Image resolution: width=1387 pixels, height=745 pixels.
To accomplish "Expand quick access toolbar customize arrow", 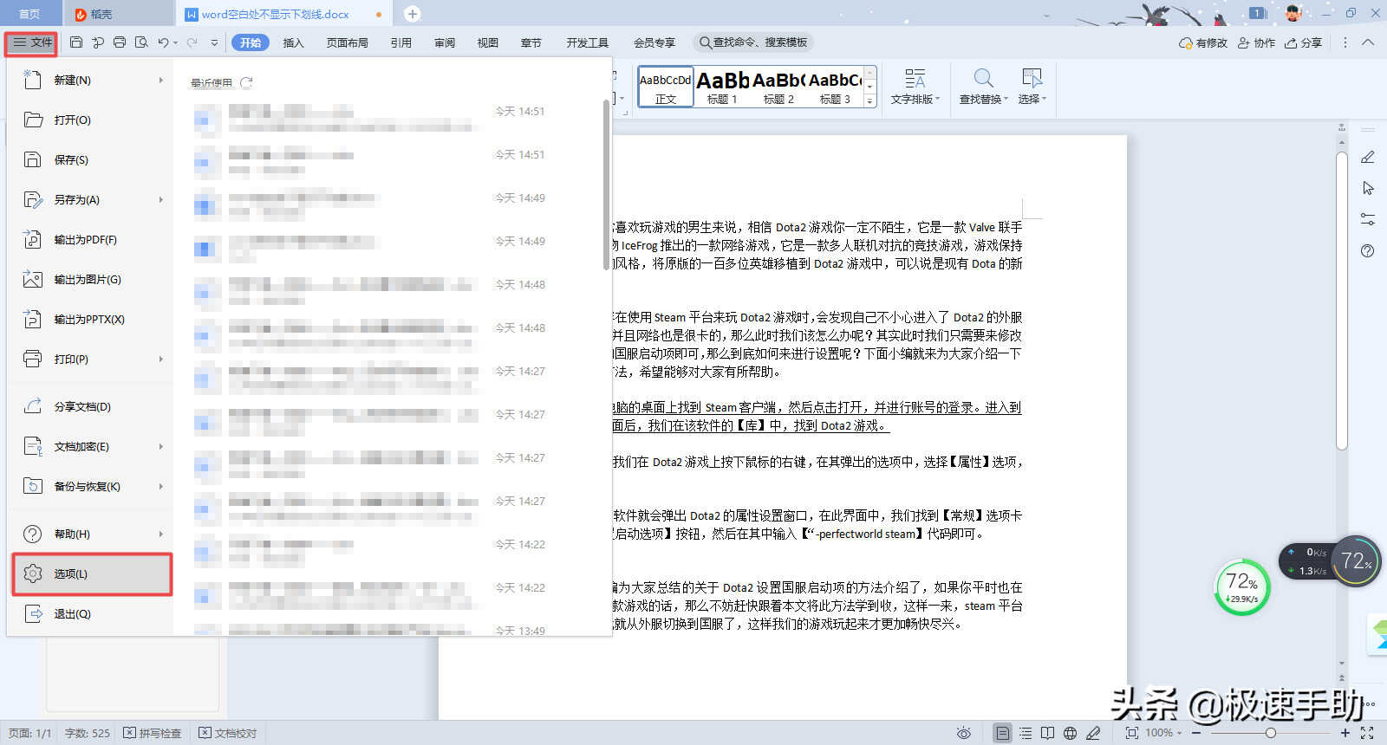I will (x=214, y=42).
